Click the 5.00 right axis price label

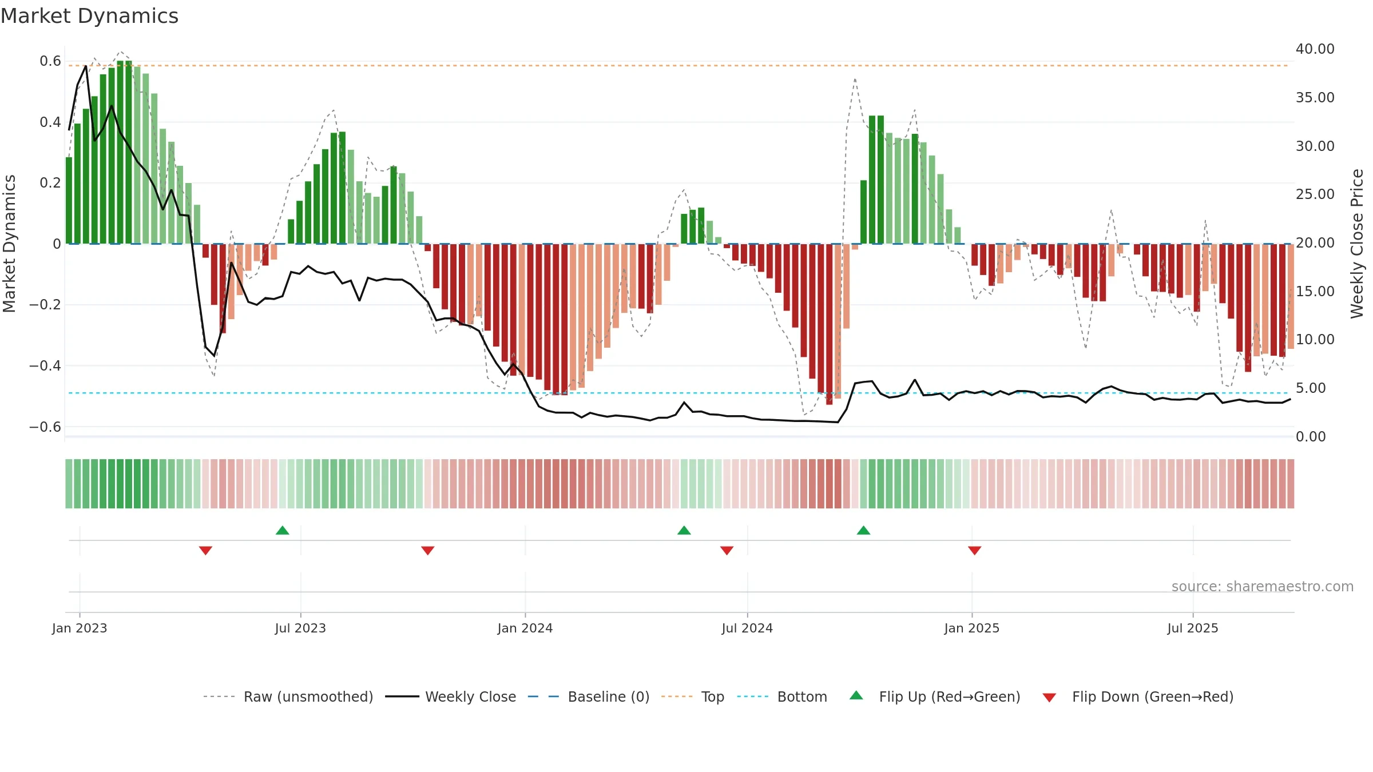[x=1311, y=388]
